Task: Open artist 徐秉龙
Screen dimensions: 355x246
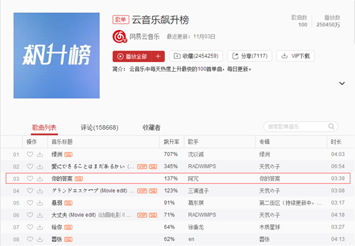Action: point(196,227)
